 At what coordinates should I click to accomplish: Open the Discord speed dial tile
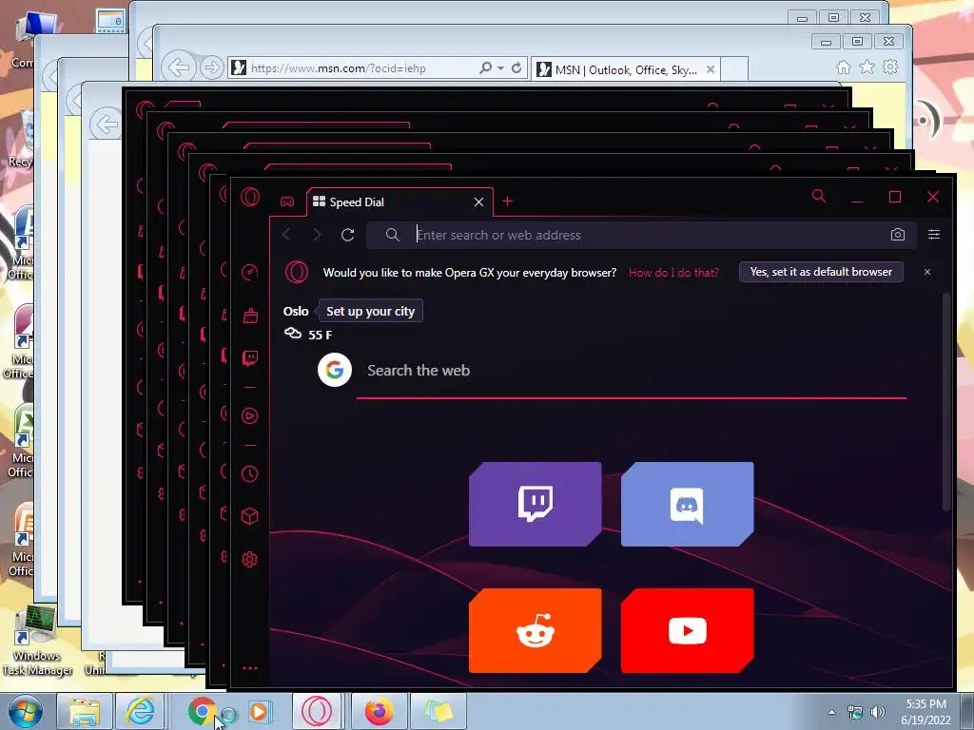(687, 504)
